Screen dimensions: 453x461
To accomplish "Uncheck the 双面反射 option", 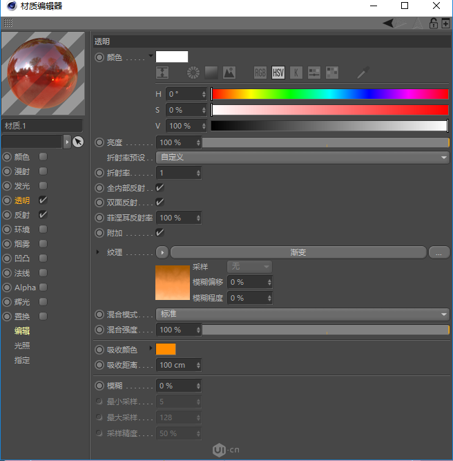I will click(160, 203).
